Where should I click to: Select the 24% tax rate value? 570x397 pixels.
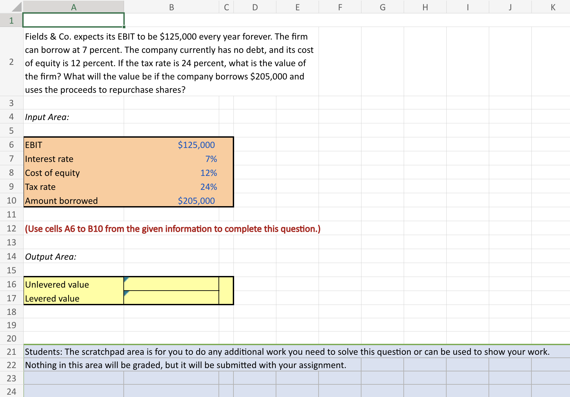click(x=171, y=187)
